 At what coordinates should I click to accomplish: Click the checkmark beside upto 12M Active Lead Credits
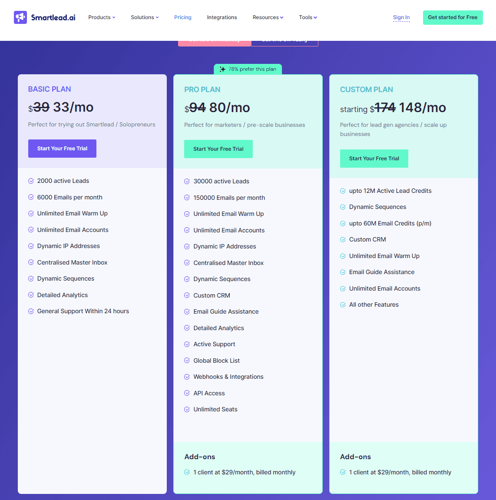tap(343, 191)
